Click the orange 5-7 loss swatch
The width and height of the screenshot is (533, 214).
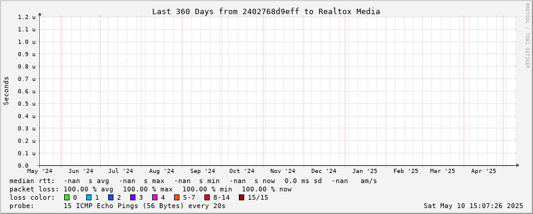click(x=176, y=197)
